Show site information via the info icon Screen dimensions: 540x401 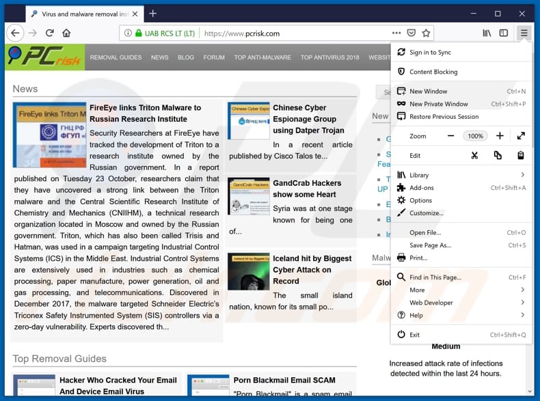pyautogui.click(x=128, y=33)
